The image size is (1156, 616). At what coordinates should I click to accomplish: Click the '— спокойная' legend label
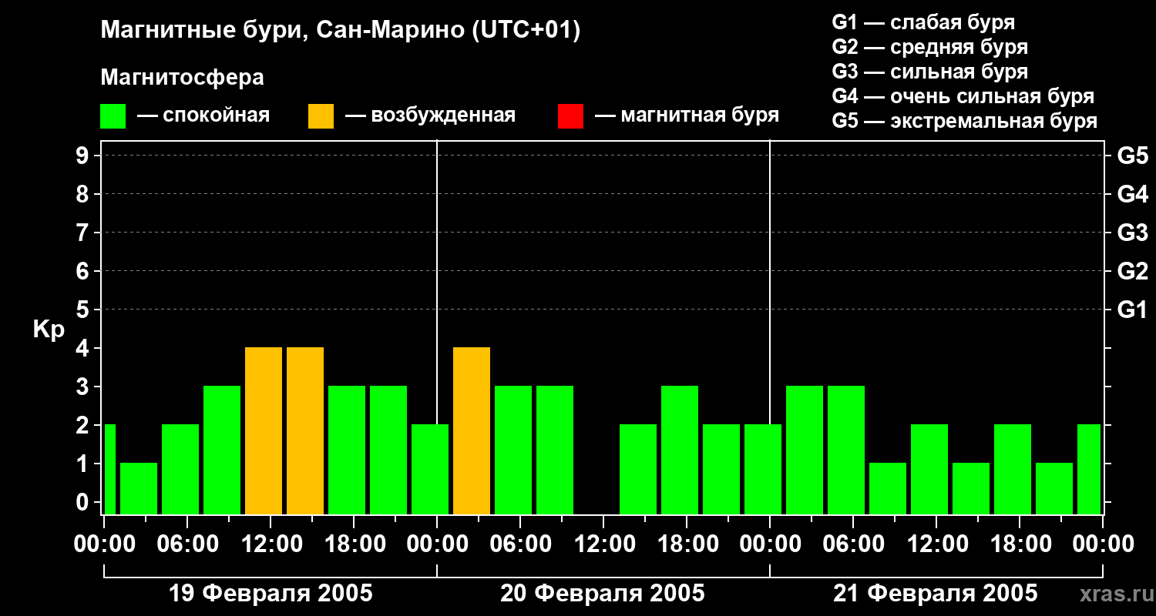203,115
